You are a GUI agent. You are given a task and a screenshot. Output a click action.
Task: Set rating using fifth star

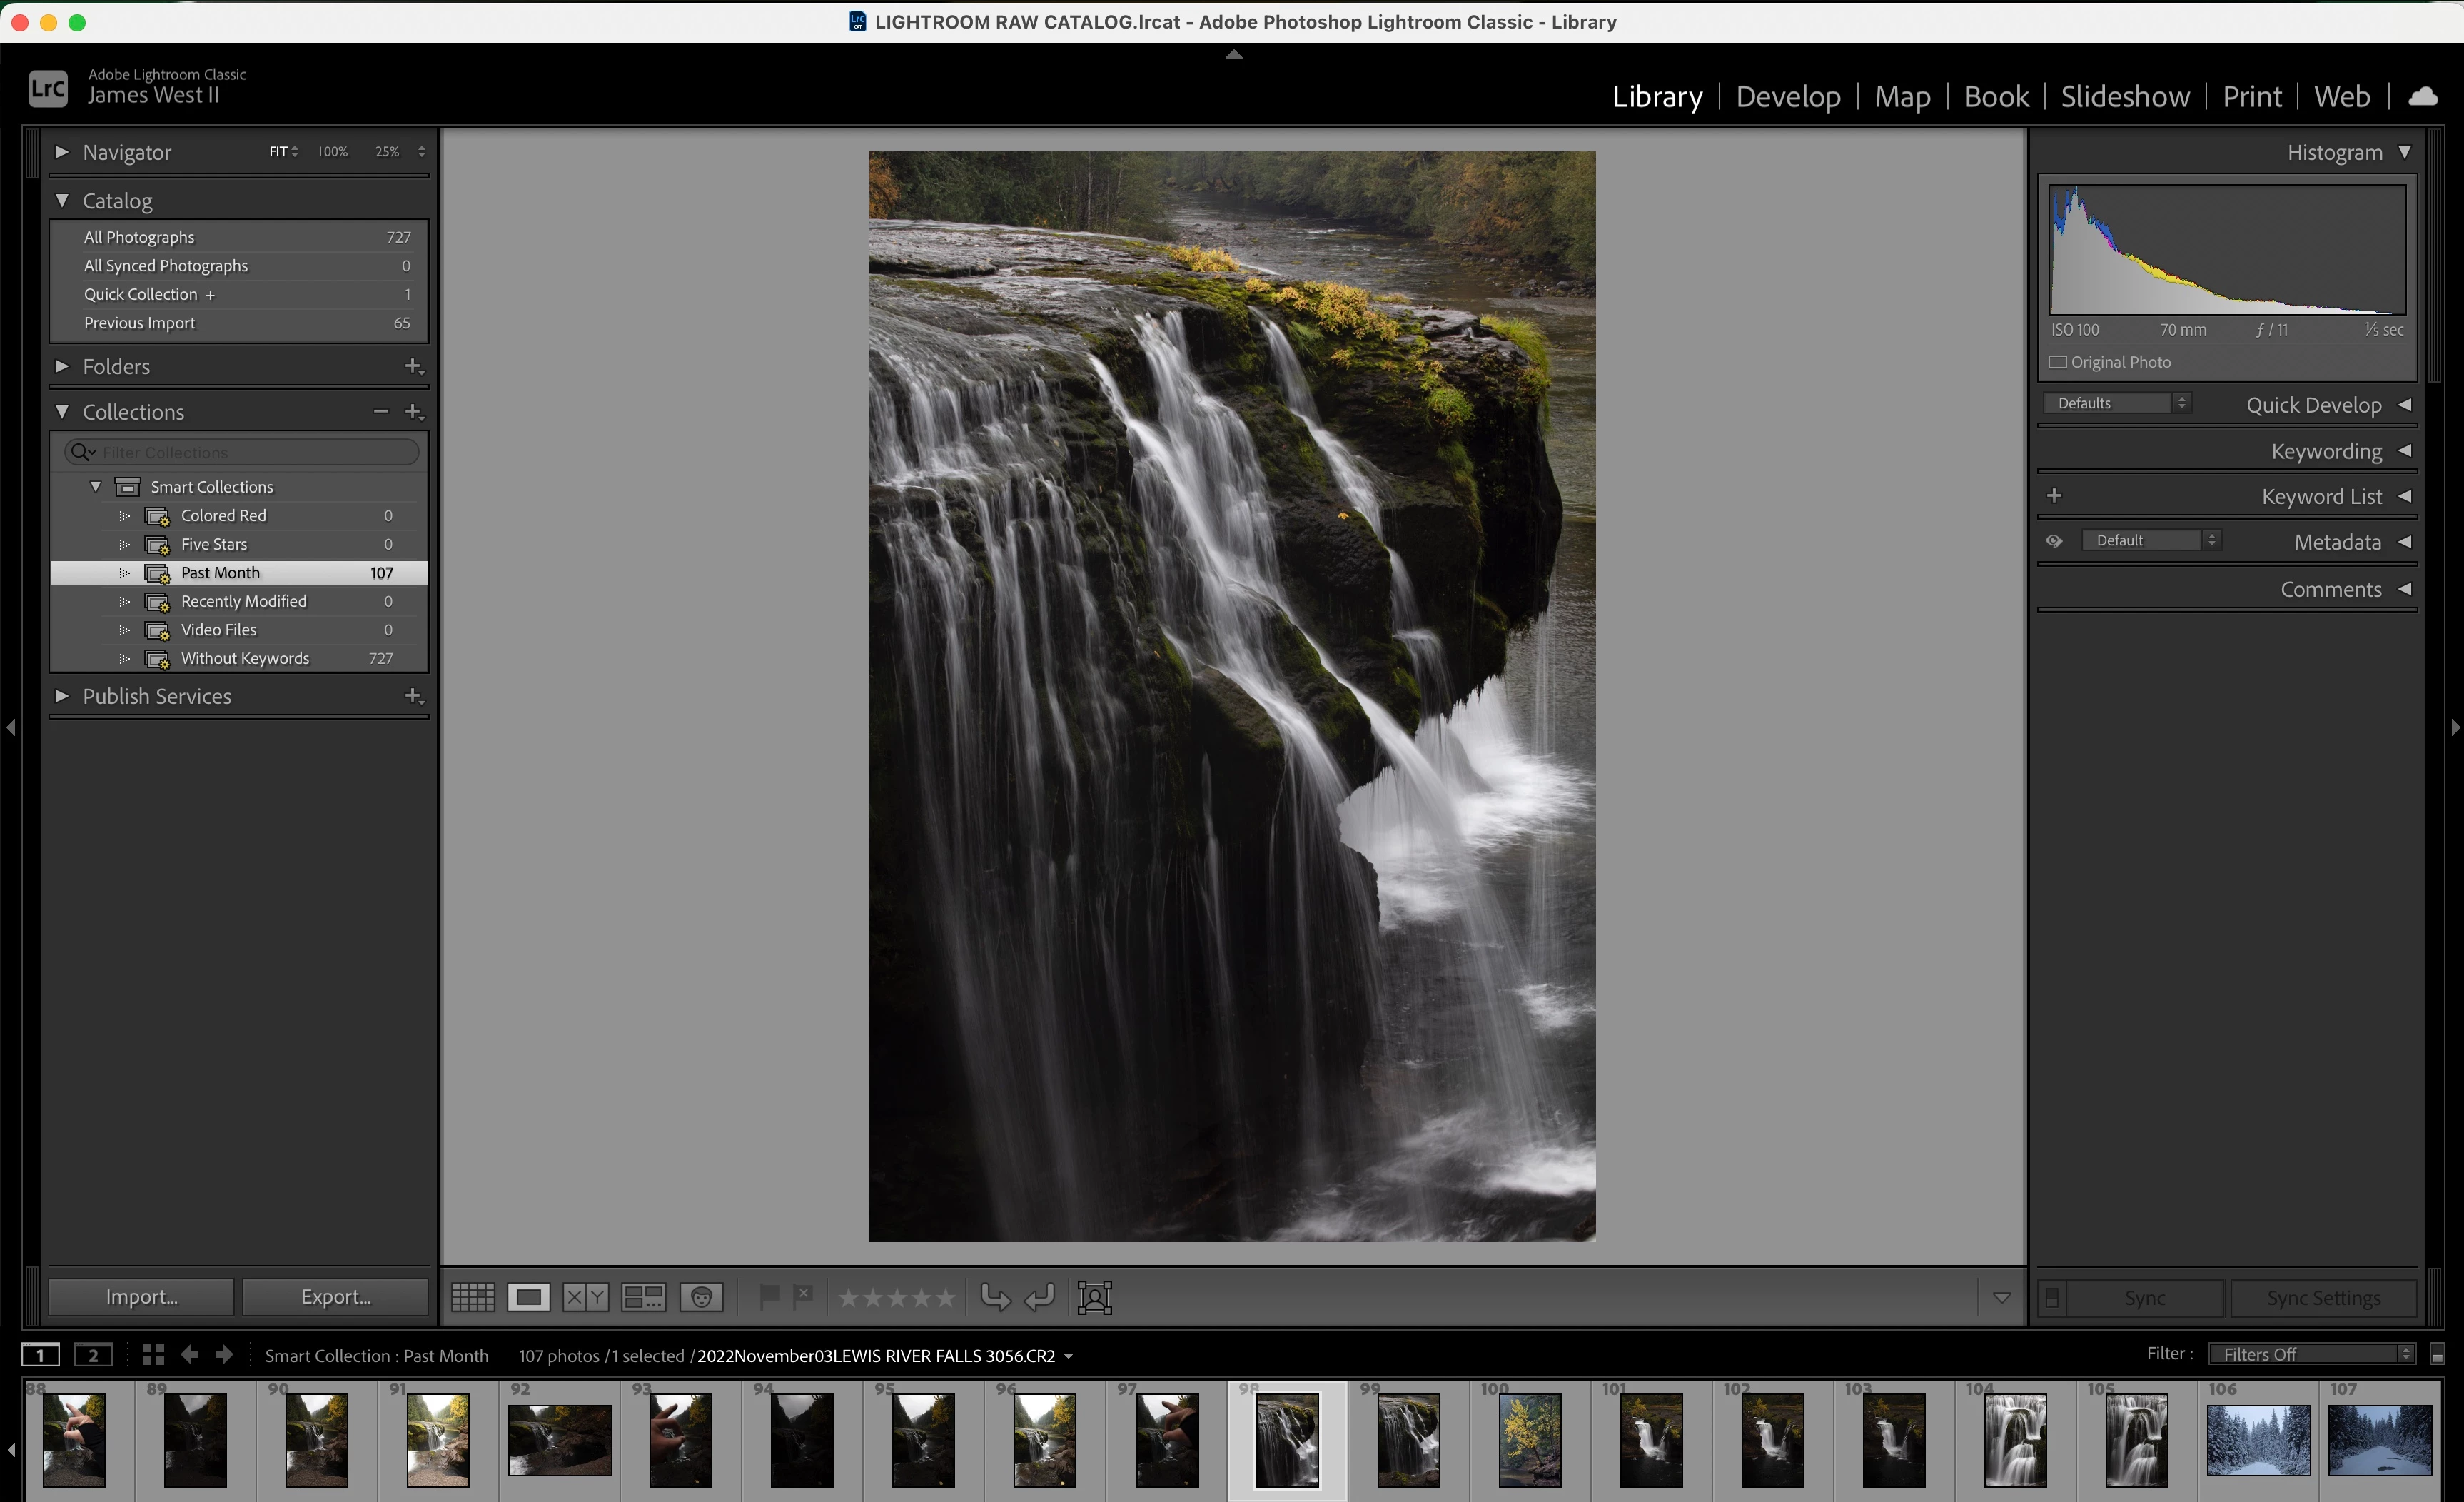click(945, 1297)
